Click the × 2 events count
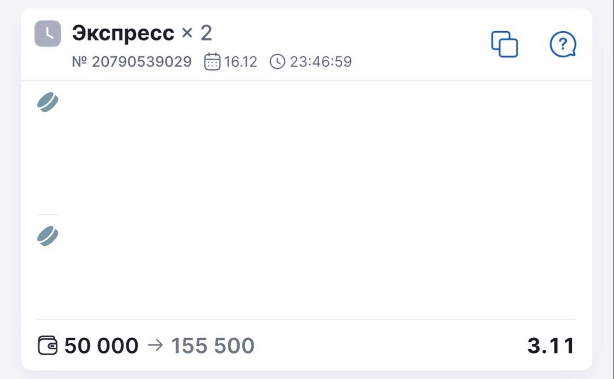 point(197,34)
